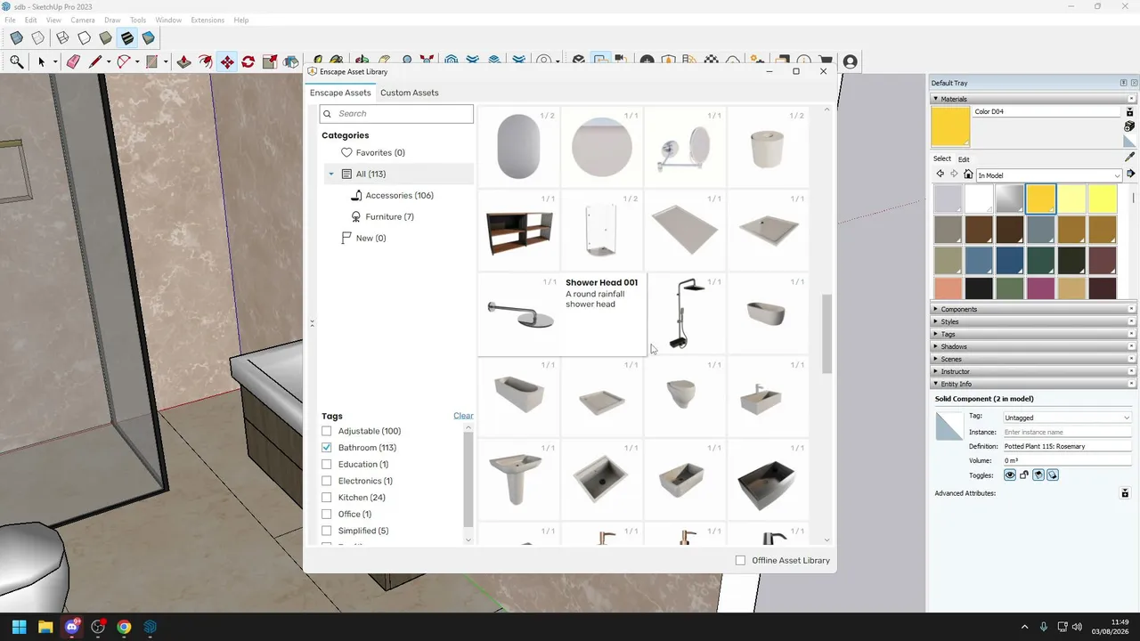
Task: Select the Rectangle shape tool
Action: click(152, 61)
